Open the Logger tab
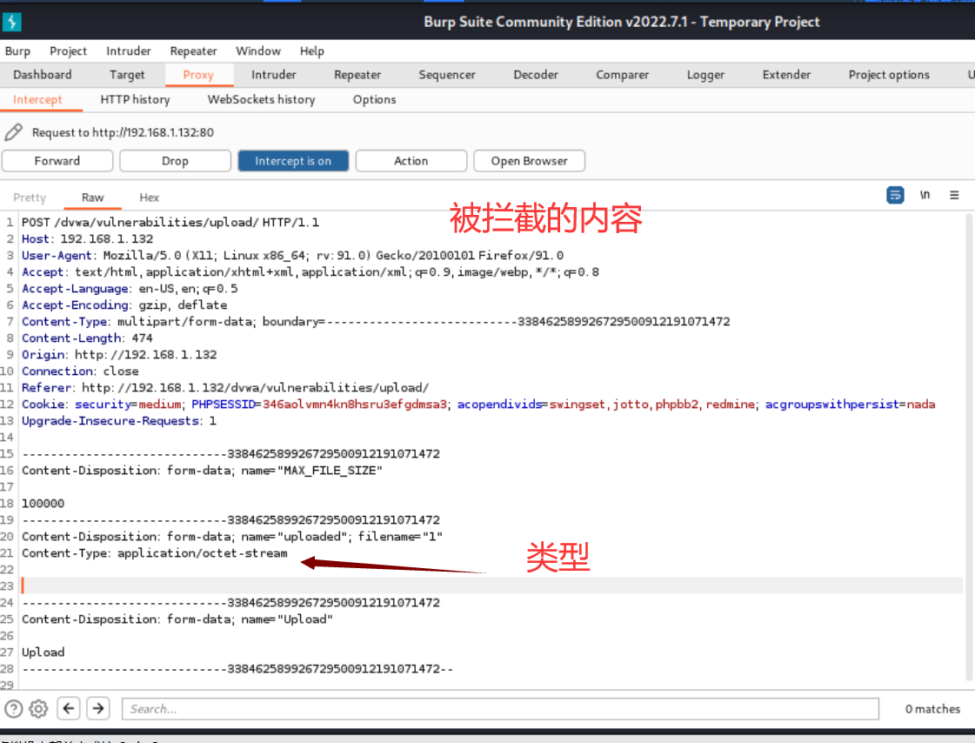975x743 pixels. point(705,75)
